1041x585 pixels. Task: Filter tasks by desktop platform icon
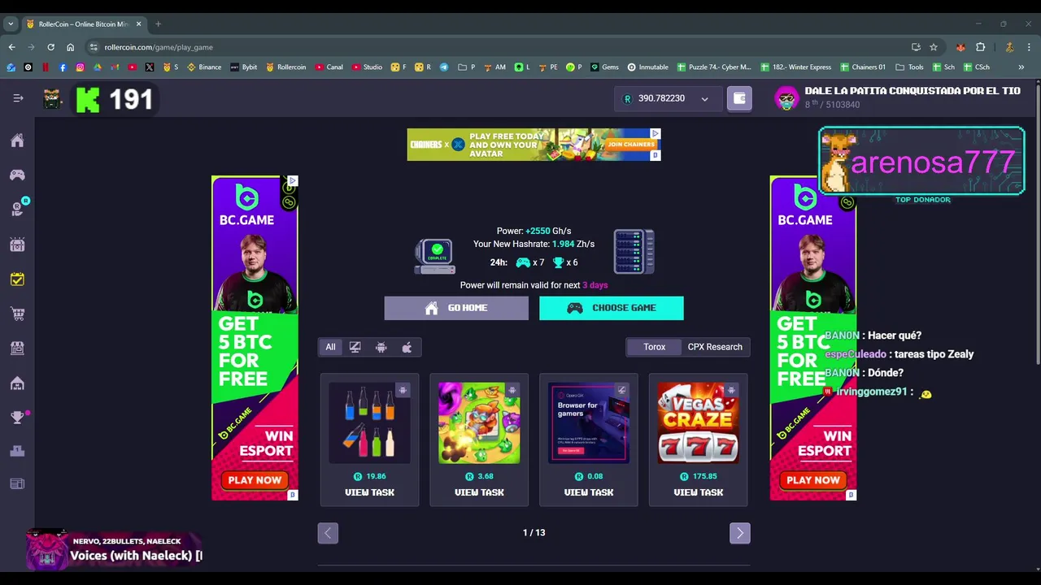point(355,347)
